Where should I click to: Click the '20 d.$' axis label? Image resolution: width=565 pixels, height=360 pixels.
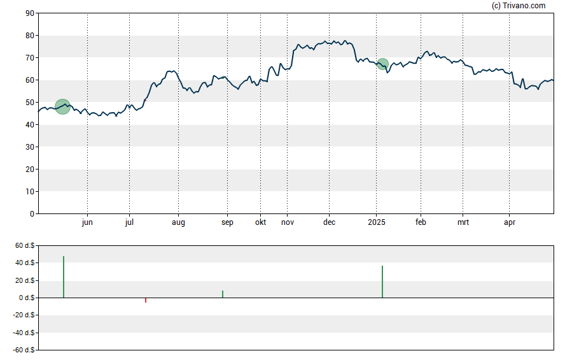[x=25, y=280]
